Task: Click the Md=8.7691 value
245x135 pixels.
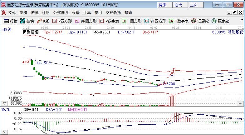Action: click(x=101, y=32)
